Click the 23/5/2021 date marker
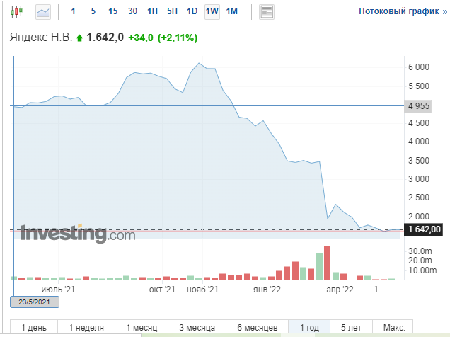This screenshot has width=450, height=337. point(35,302)
